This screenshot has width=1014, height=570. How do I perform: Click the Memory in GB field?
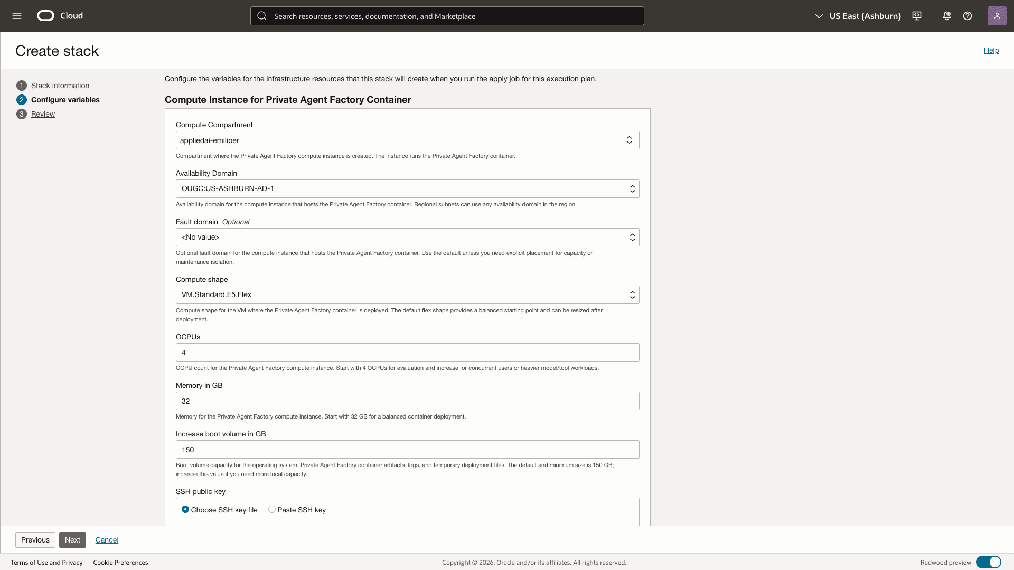(407, 401)
